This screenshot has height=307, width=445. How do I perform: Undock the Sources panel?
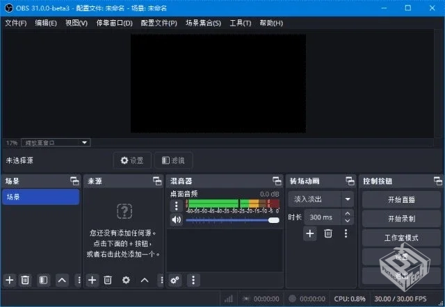coord(157,181)
